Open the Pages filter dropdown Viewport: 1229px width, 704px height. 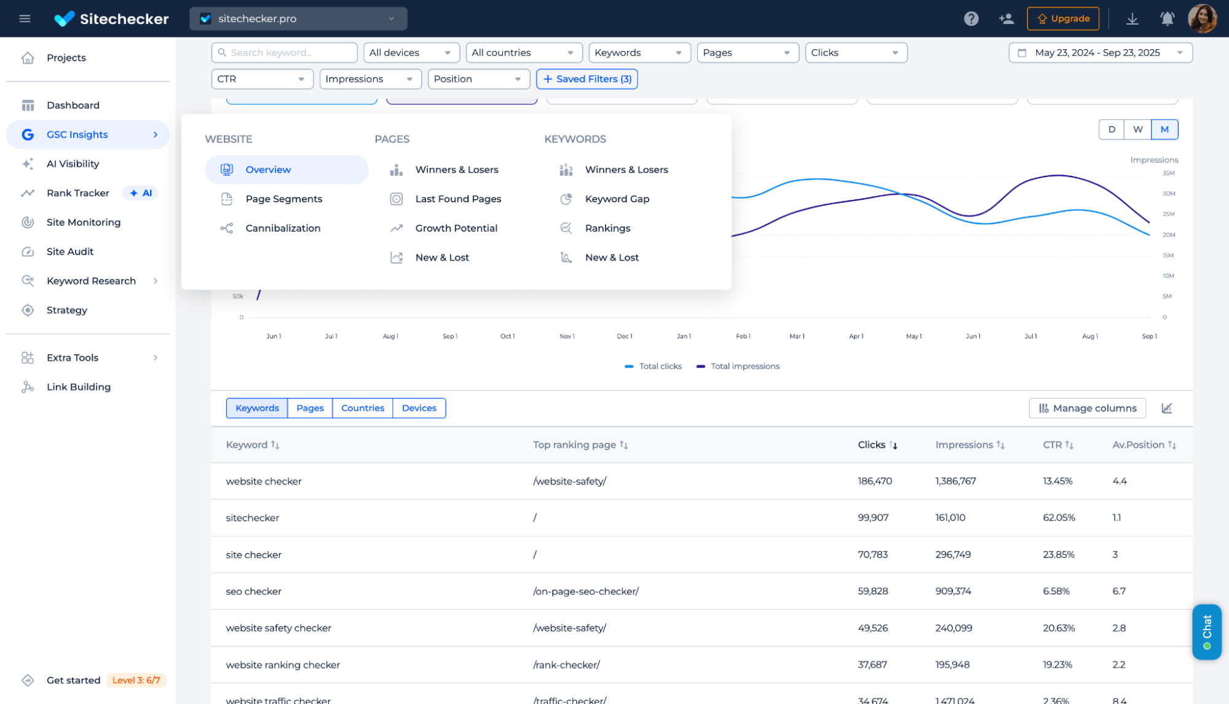[748, 53]
